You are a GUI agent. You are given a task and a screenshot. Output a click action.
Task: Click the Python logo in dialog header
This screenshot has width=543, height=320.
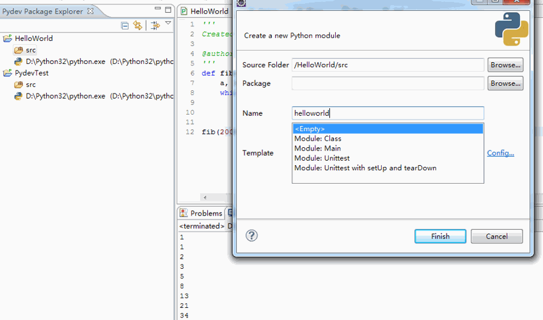click(512, 29)
